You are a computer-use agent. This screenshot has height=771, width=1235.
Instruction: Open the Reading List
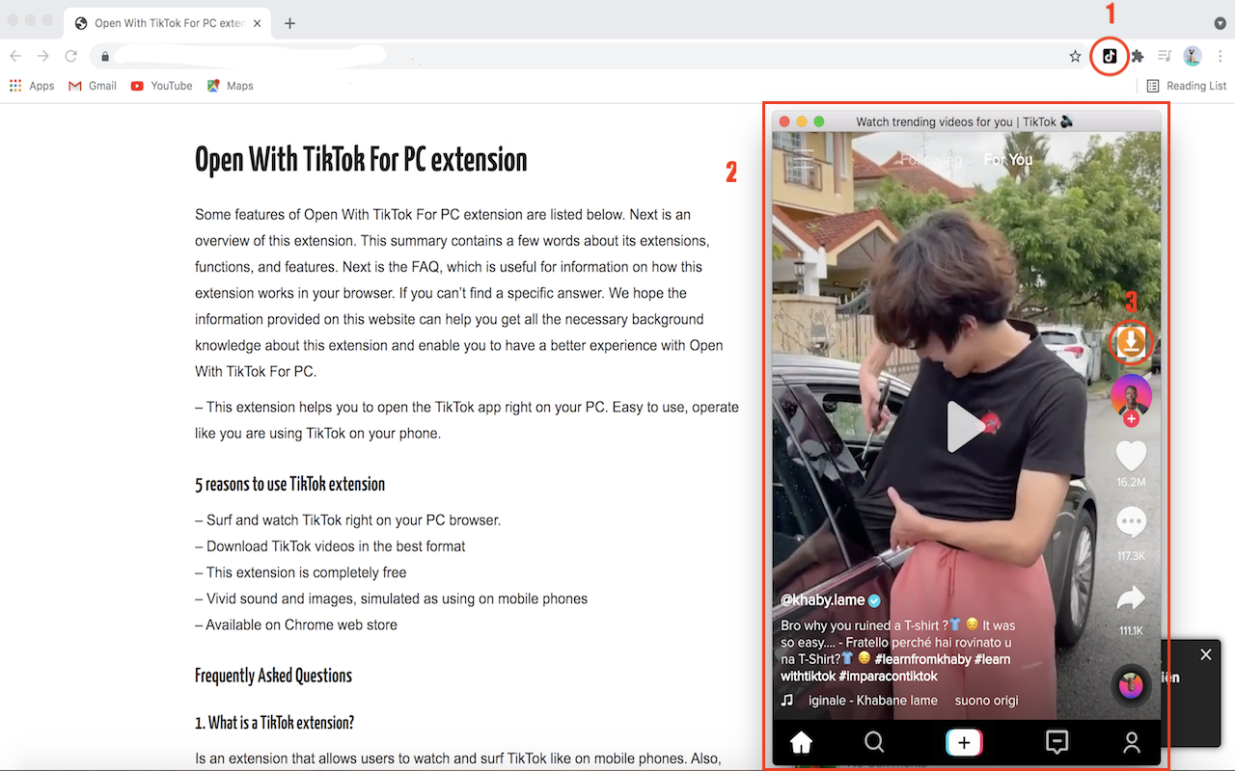1187,86
